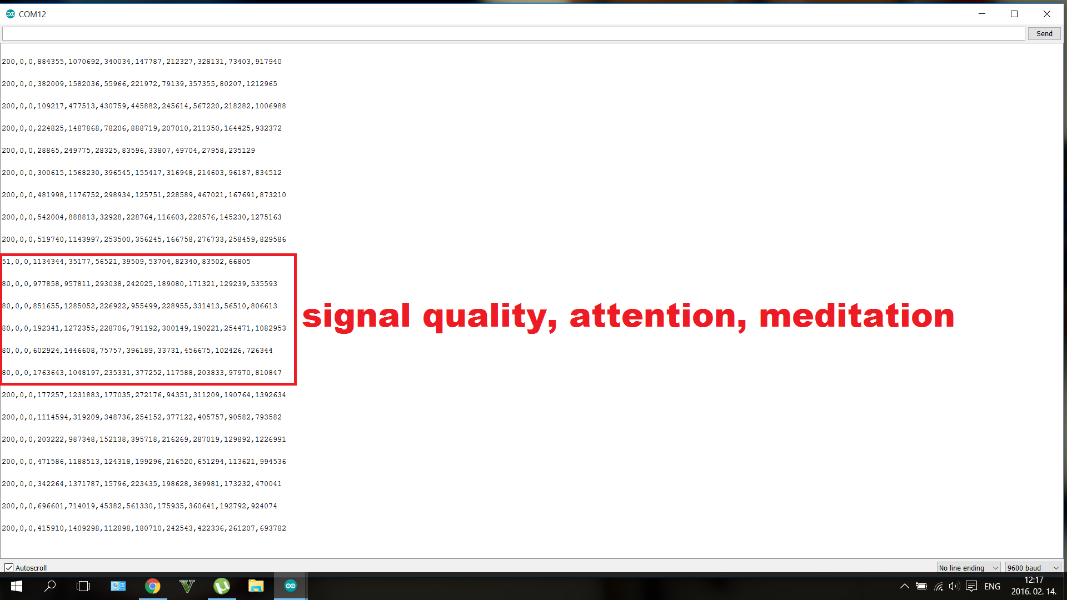This screenshot has height=600, width=1067.
Task: Click the COM12 window title icon
Action: (11, 14)
